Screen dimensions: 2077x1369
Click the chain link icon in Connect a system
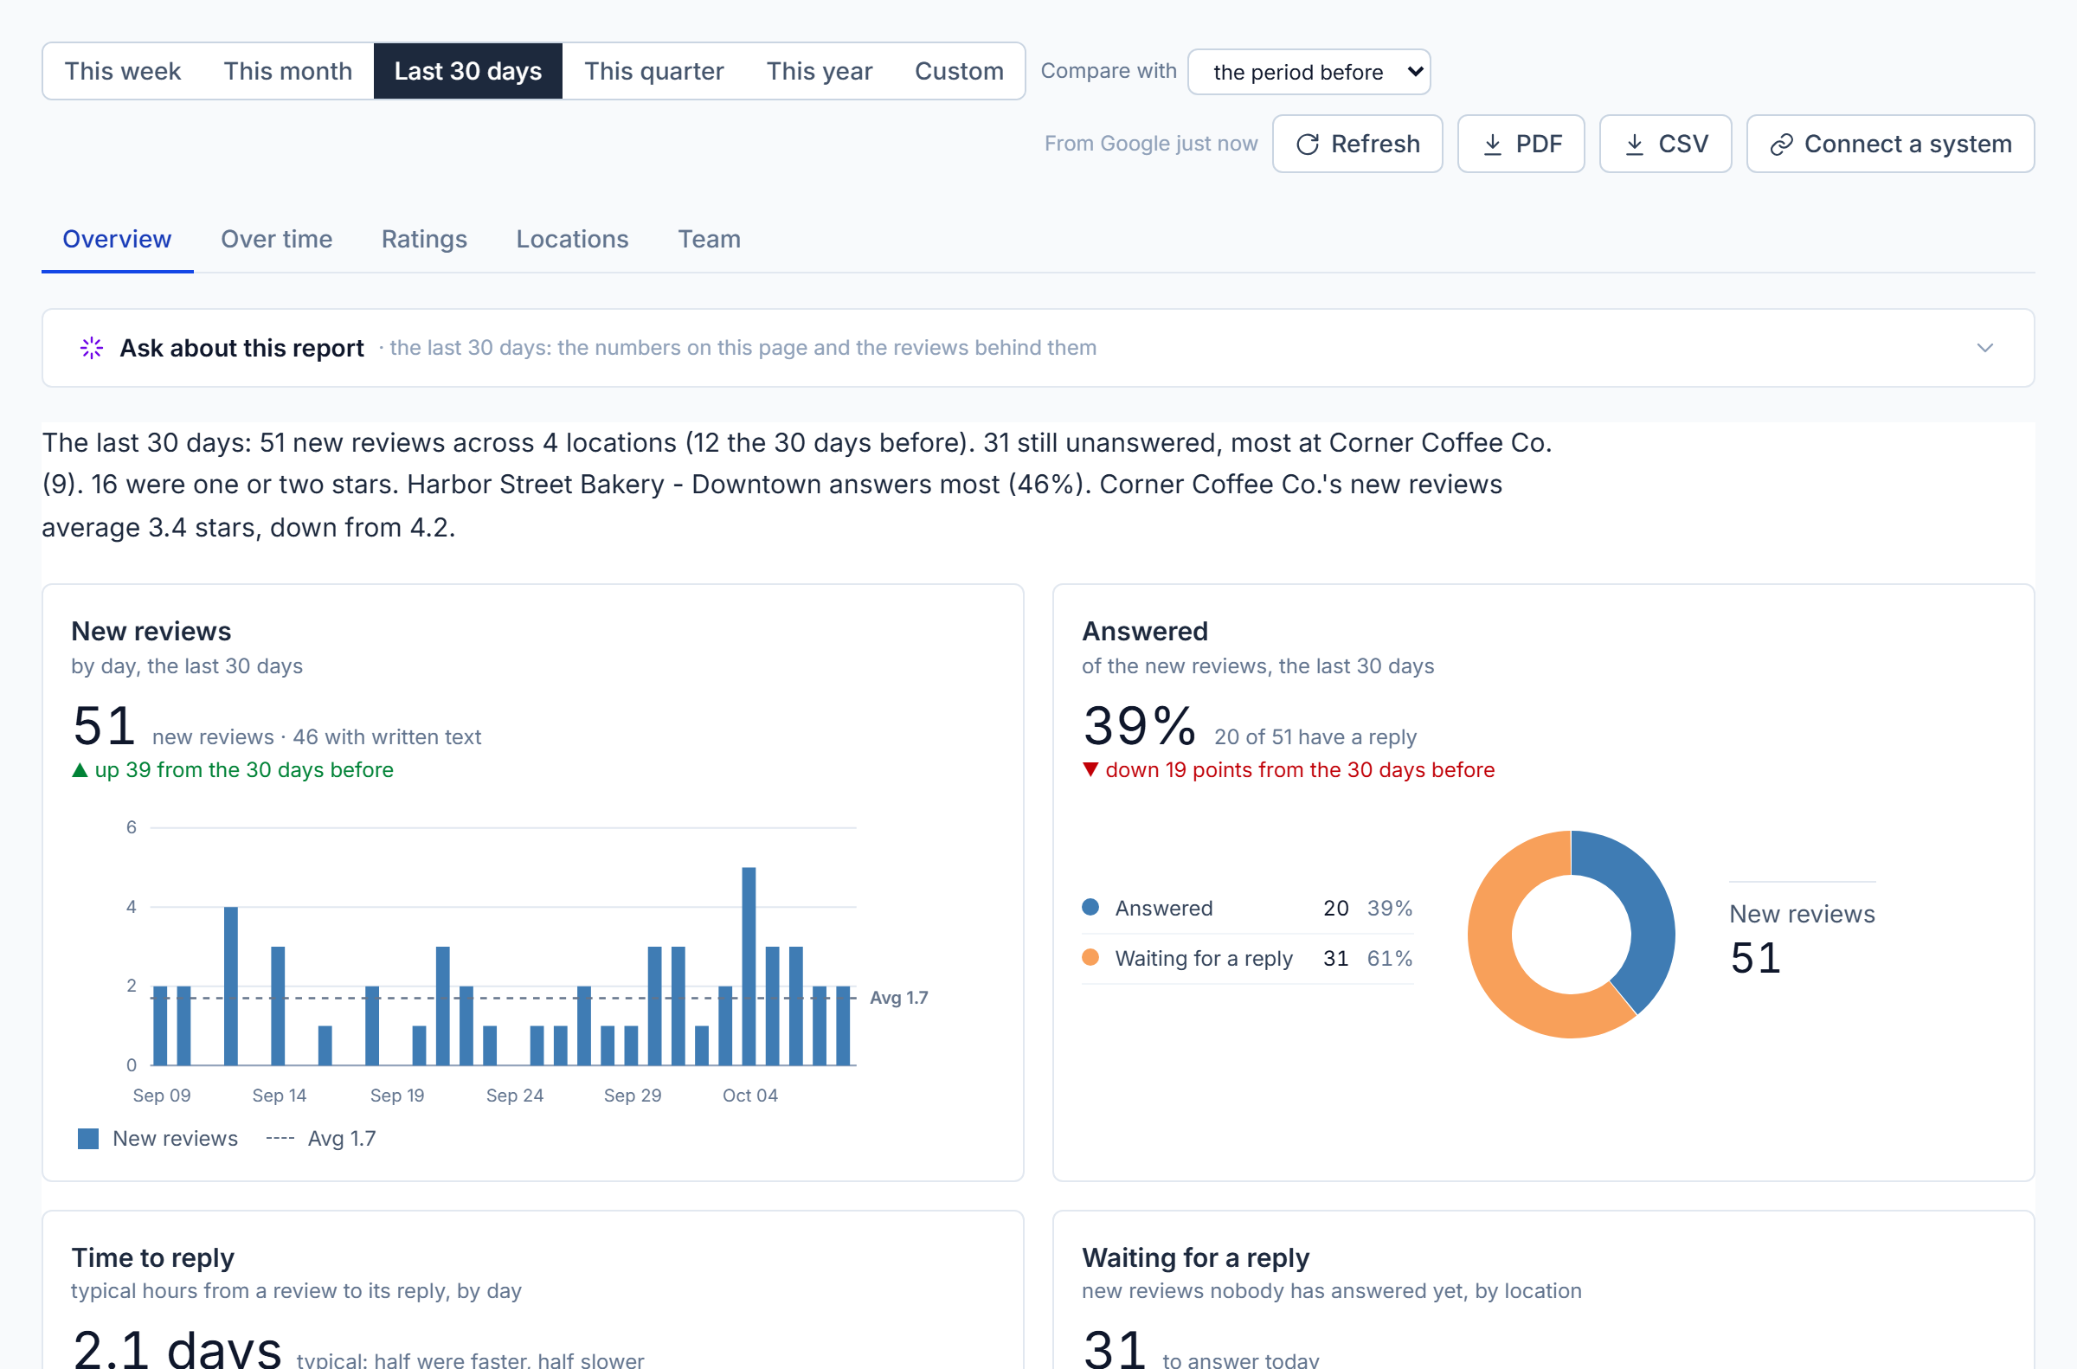point(1781,144)
